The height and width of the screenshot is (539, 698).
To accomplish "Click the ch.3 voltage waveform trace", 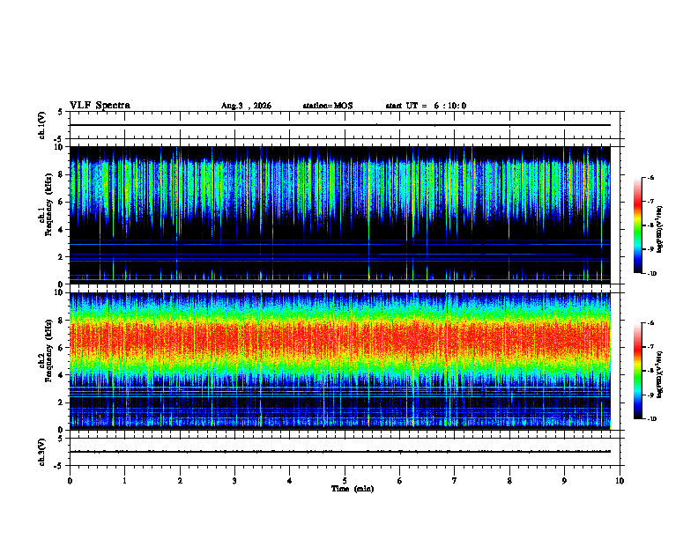I will click(340, 452).
